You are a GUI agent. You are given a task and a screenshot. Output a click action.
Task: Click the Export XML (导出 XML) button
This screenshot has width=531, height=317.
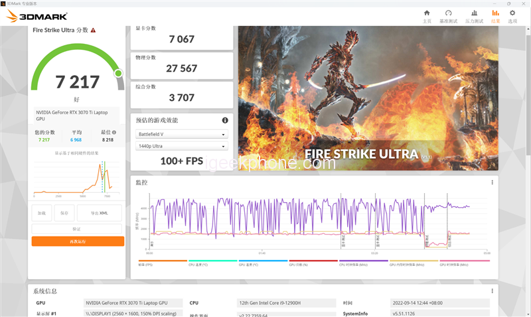point(99,213)
